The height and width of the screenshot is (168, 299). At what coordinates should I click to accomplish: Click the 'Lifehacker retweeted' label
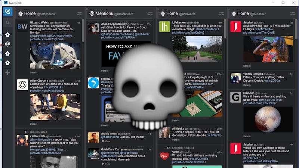183,148
